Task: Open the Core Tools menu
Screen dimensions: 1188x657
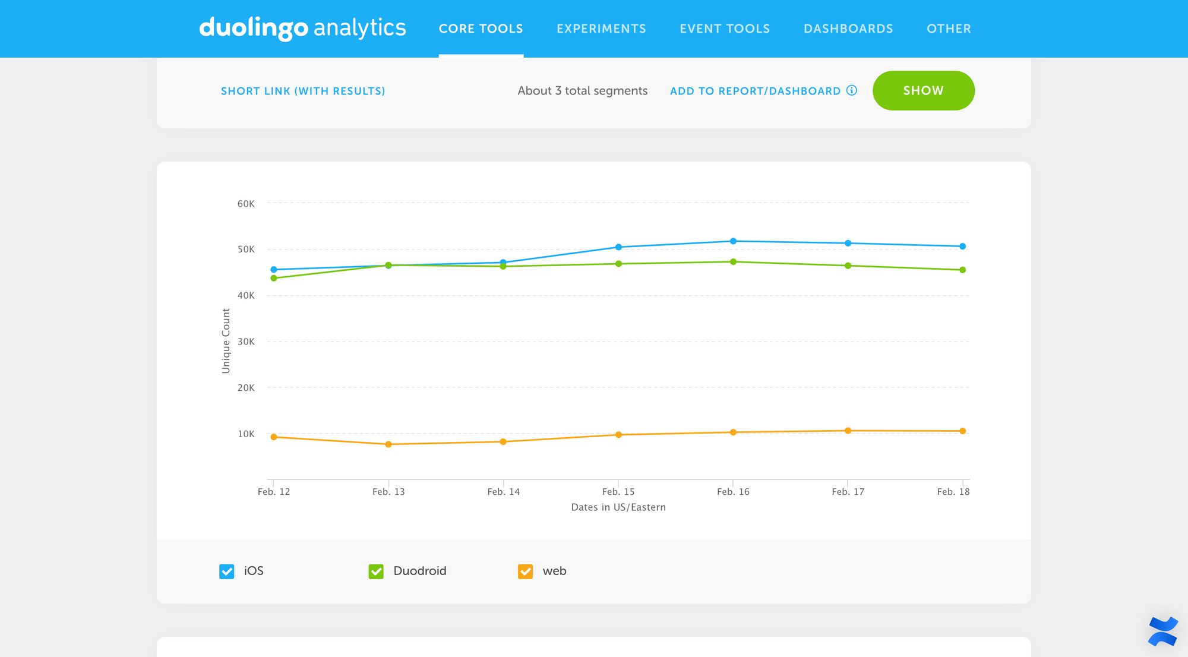Action: [x=481, y=29]
